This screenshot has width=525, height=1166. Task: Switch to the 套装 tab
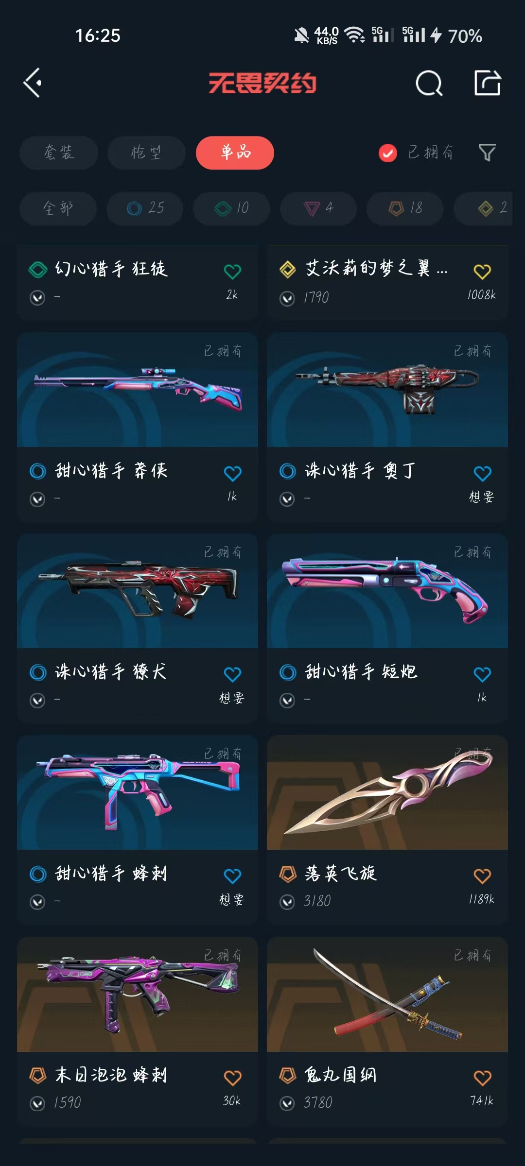click(x=59, y=153)
